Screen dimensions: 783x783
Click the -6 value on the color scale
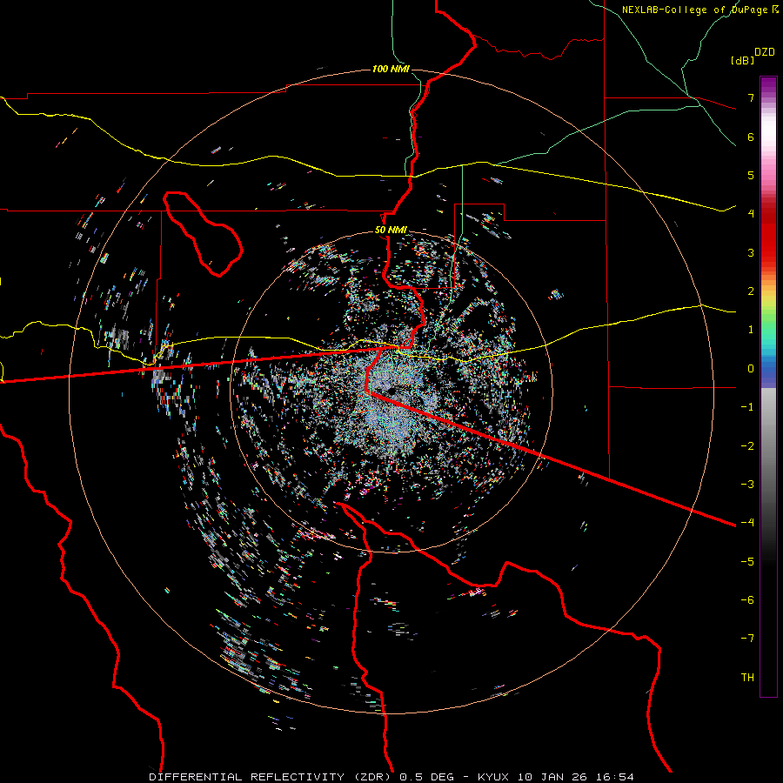click(x=747, y=599)
